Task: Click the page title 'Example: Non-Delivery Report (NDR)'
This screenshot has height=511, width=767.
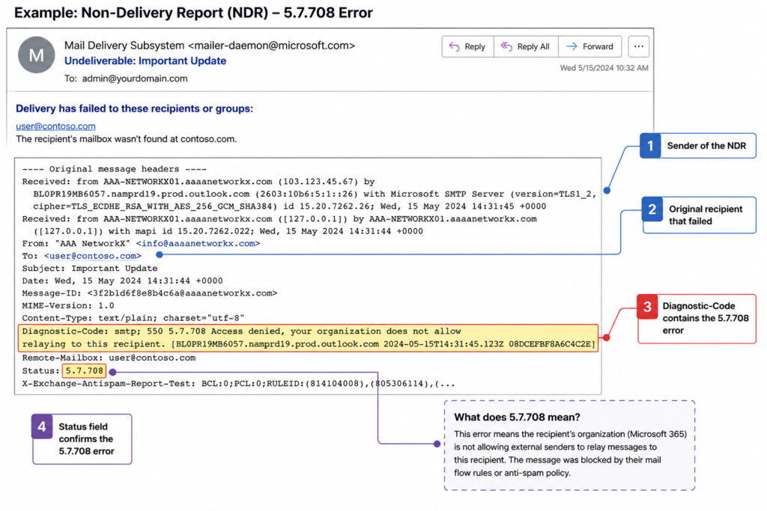Action: tap(193, 12)
